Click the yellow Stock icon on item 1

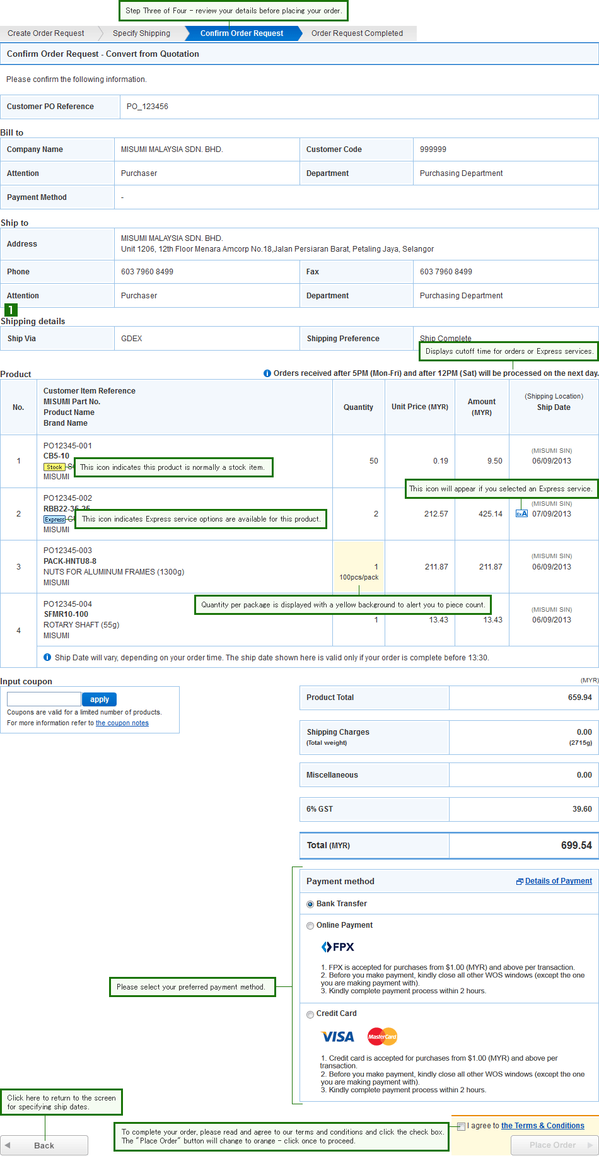click(x=54, y=467)
